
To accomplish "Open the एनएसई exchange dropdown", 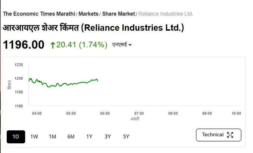I will click(x=122, y=45).
